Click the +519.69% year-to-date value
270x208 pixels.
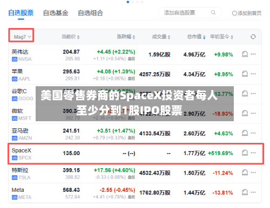point(220,153)
